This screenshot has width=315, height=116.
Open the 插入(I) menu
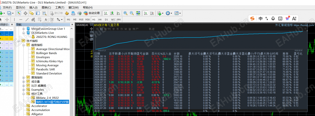[33, 7]
